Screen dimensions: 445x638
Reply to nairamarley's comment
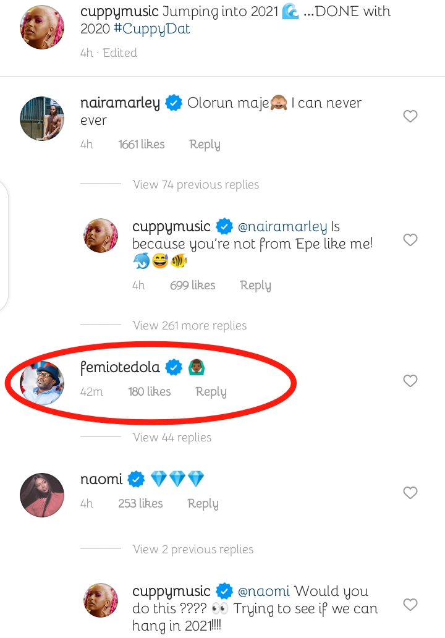(x=205, y=145)
